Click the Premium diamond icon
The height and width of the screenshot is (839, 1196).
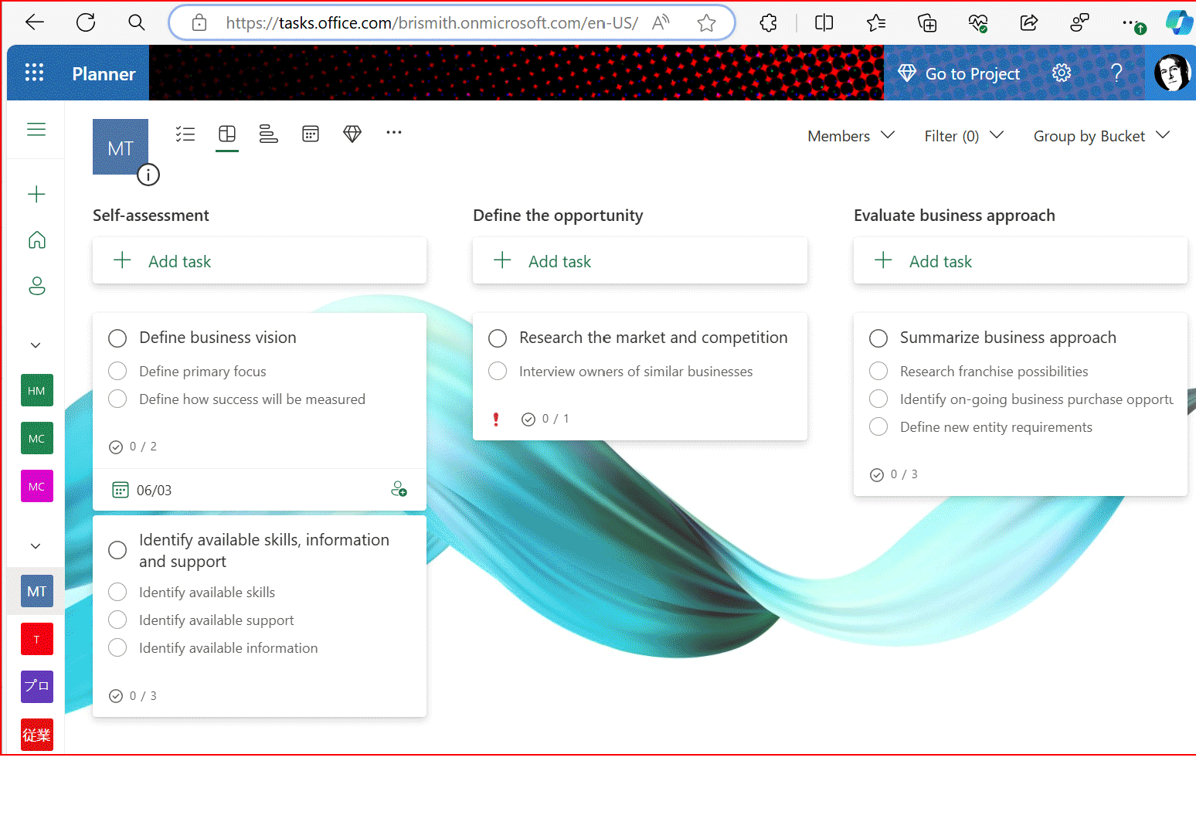[x=352, y=133]
